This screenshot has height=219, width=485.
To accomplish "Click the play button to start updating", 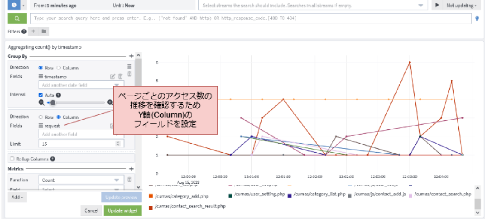I will click(x=436, y=5).
